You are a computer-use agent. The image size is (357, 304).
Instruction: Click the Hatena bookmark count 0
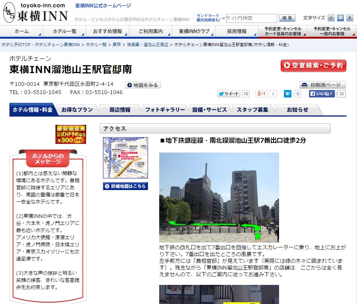(x=297, y=94)
